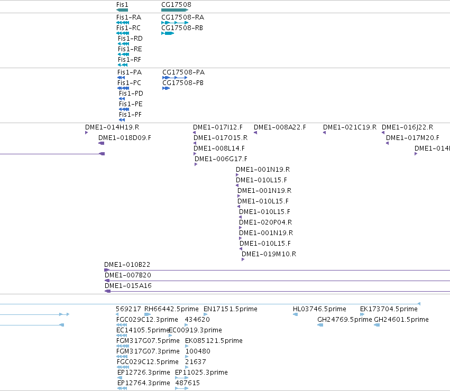Click DME1-008A22.F label
Screen dimensions: 450x391
pos(280,127)
